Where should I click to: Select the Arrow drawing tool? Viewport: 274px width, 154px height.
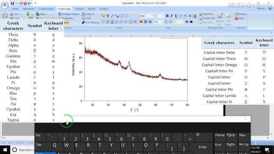117,16
